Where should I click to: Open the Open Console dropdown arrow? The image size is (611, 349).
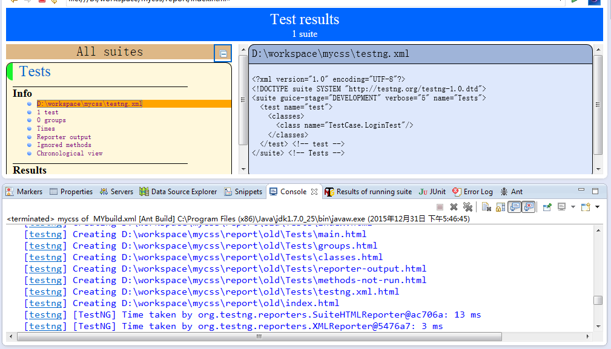597,207
